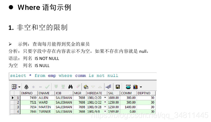211x122 pixels.
Task: Click the DEPTNO column header
Action: [x=146, y=93]
